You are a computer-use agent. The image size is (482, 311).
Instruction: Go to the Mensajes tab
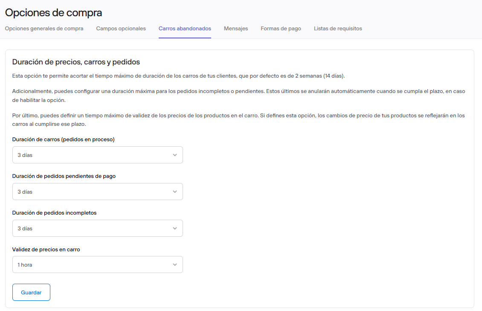tap(236, 29)
